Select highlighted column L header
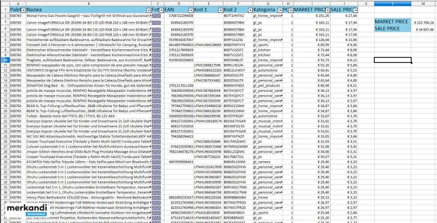This screenshot has width=437, height=223. tap(393, 4)
